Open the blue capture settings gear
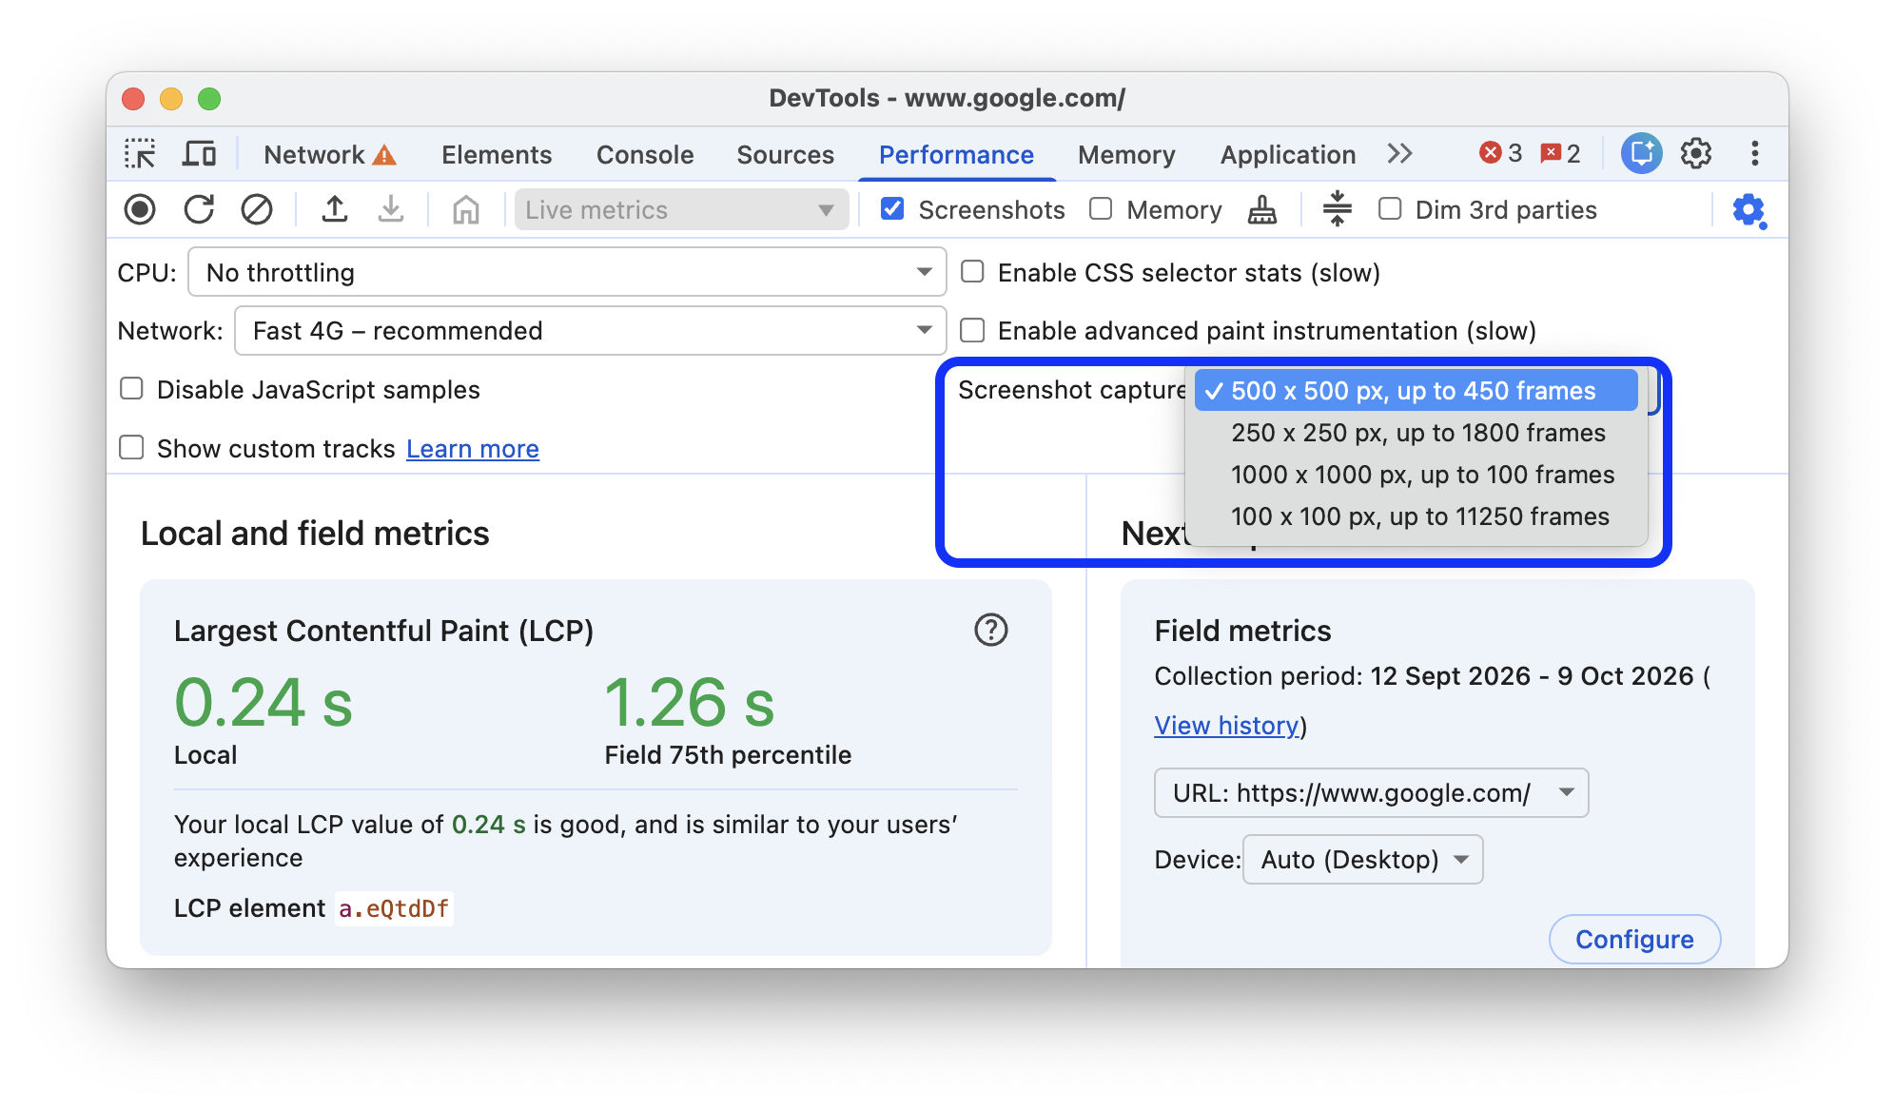Screen dimensions: 1895x1109 click(x=1748, y=210)
